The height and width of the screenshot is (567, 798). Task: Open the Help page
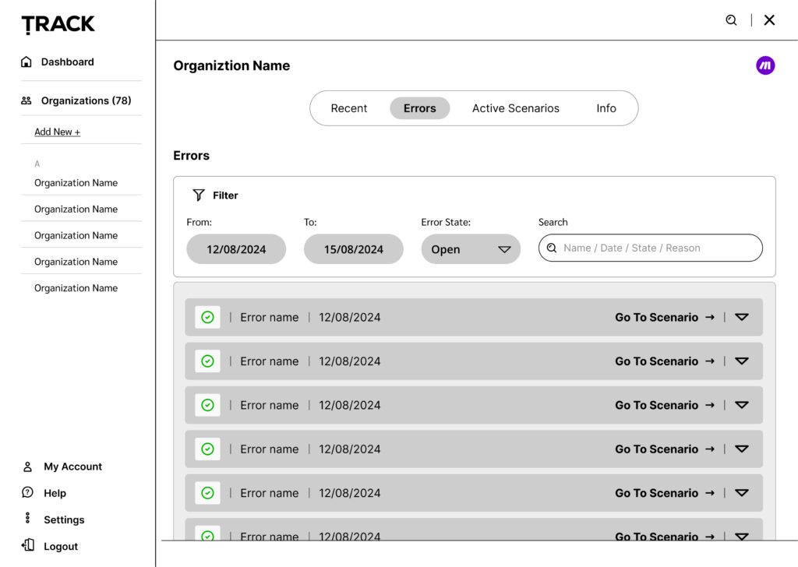click(x=55, y=493)
